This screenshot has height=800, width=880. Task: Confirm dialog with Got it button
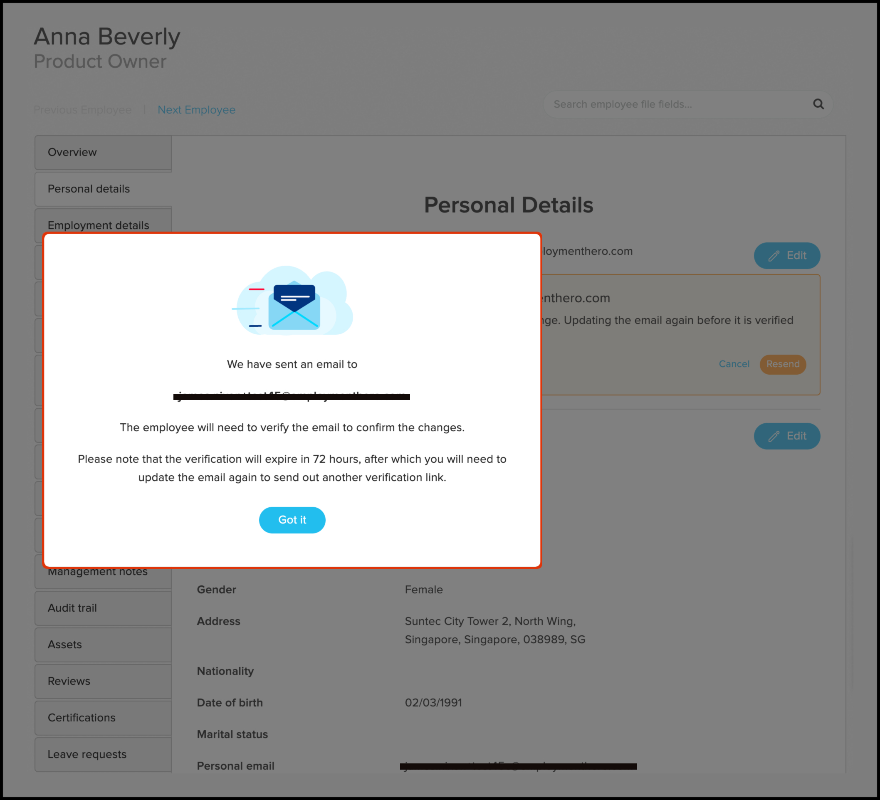[x=292, y=520]
